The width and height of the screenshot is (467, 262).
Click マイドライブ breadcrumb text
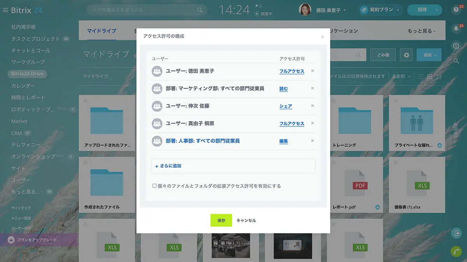click(x=95, y=76)
